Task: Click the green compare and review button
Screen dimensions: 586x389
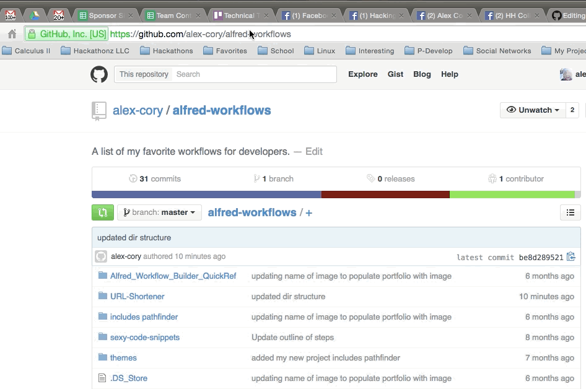Action: [103, 212]
